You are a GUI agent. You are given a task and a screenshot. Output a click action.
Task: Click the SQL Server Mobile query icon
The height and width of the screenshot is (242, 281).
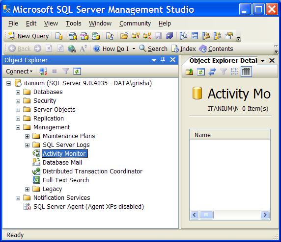110,36
